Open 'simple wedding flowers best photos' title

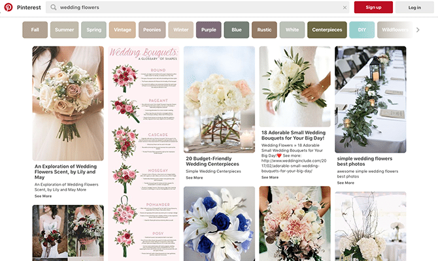pyautogui.click(x=365, y=161)
